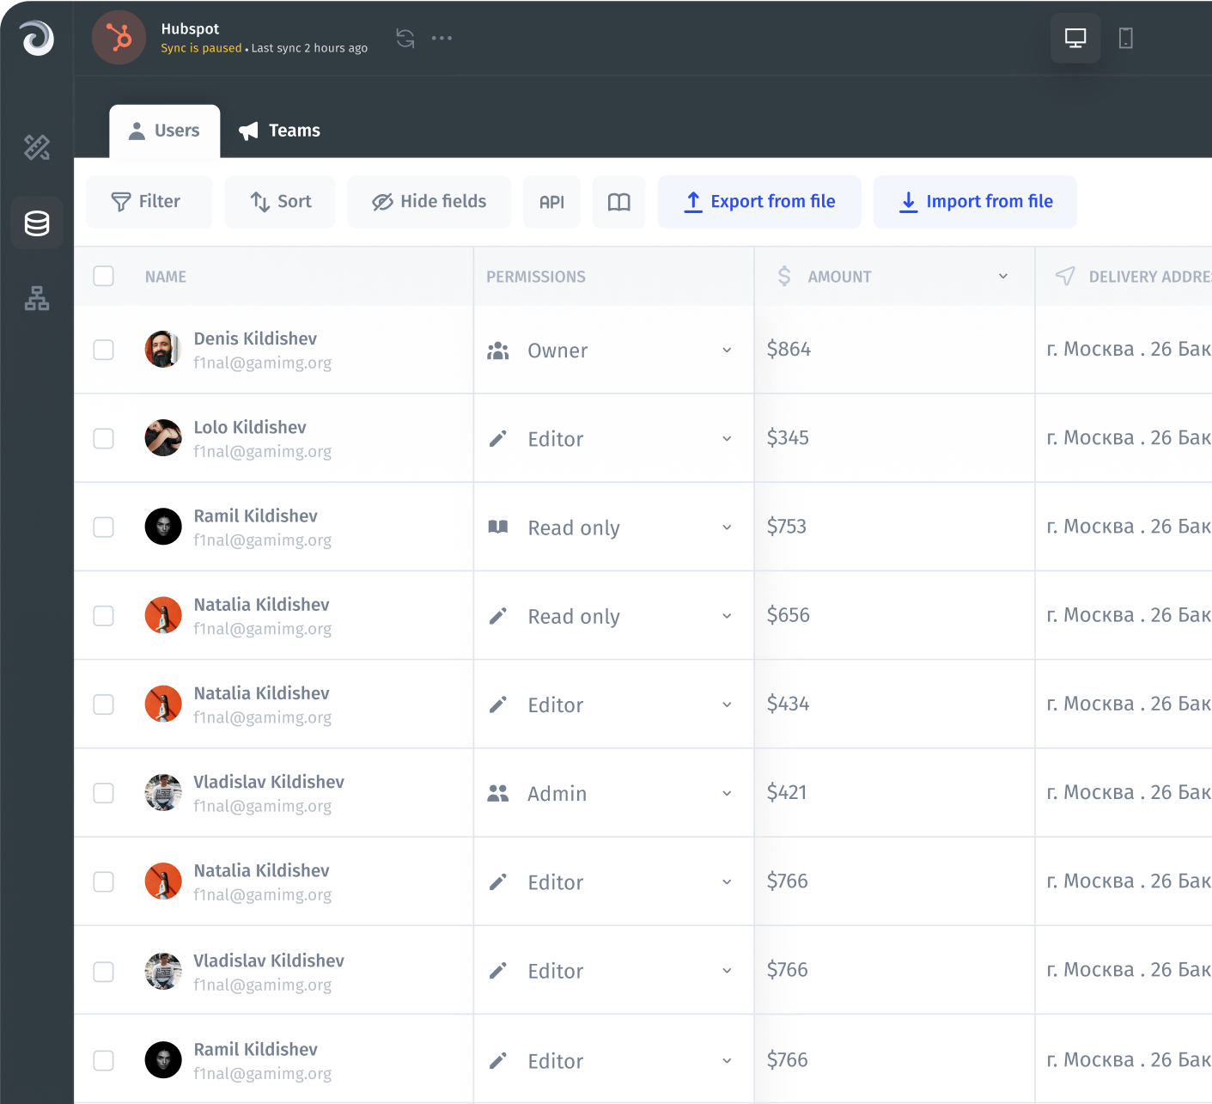Click Export from file

pos(759,202)
